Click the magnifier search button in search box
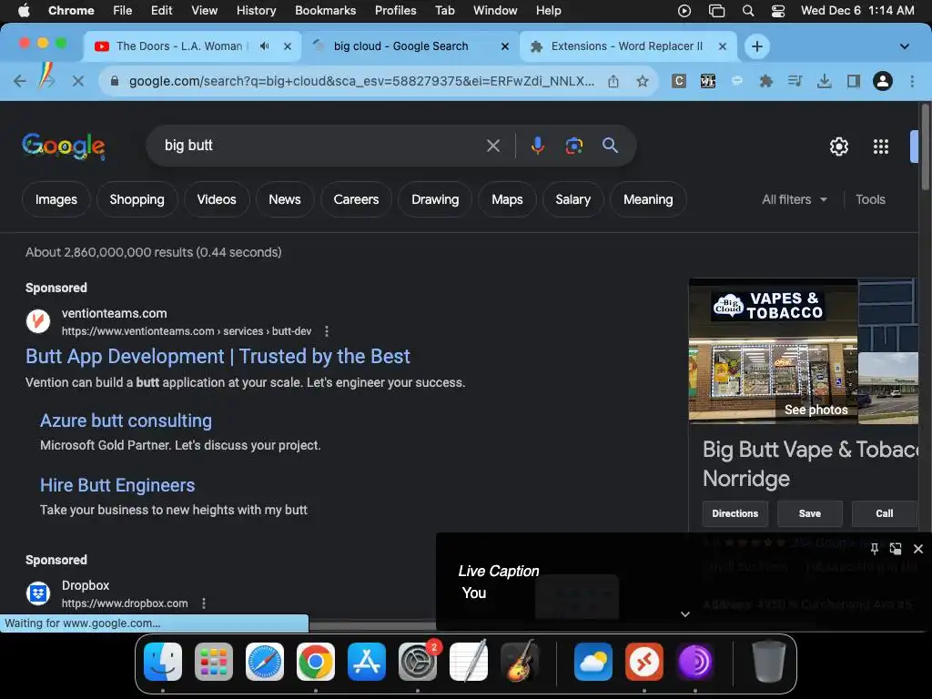The width and height of the screenshot is (932, 699). tap(610, 146)
